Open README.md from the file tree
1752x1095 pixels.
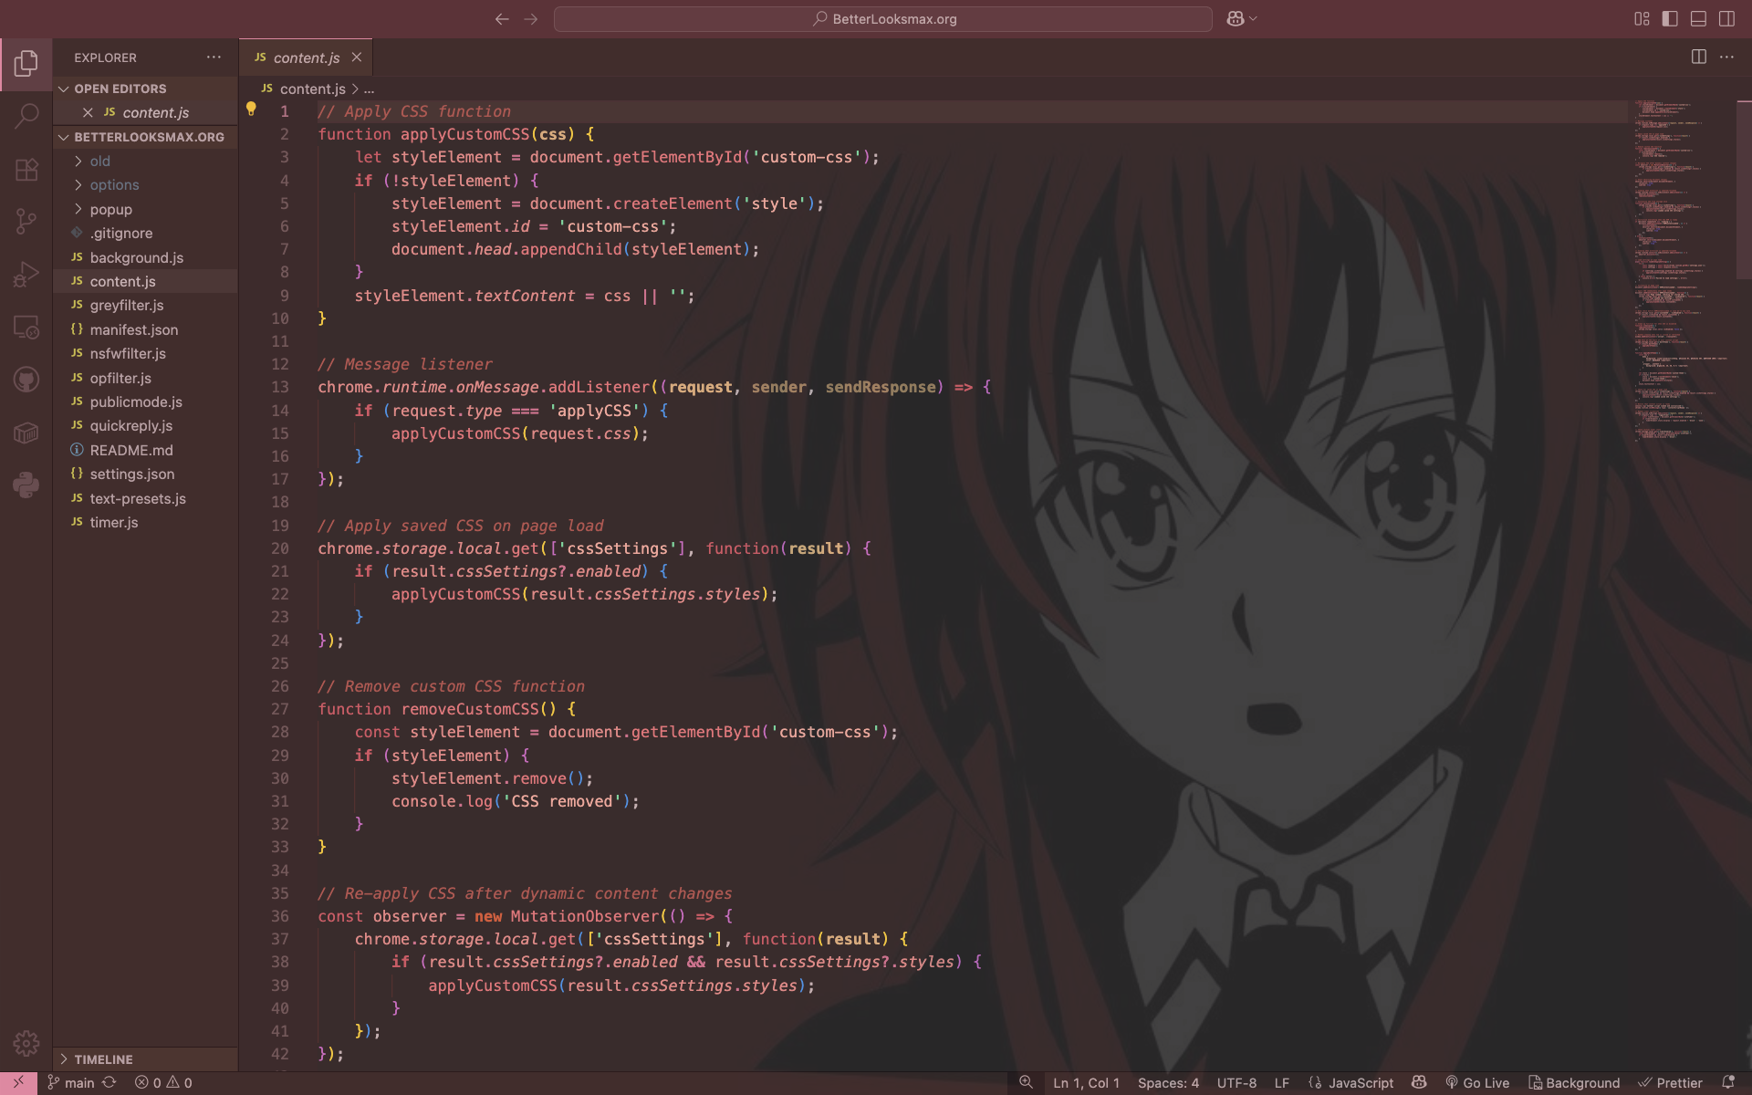[146, 450]
